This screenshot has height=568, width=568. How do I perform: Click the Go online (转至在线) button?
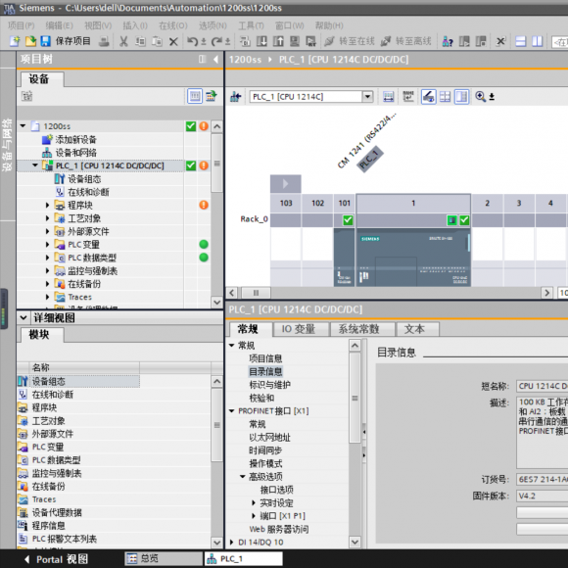pos(350,41)
